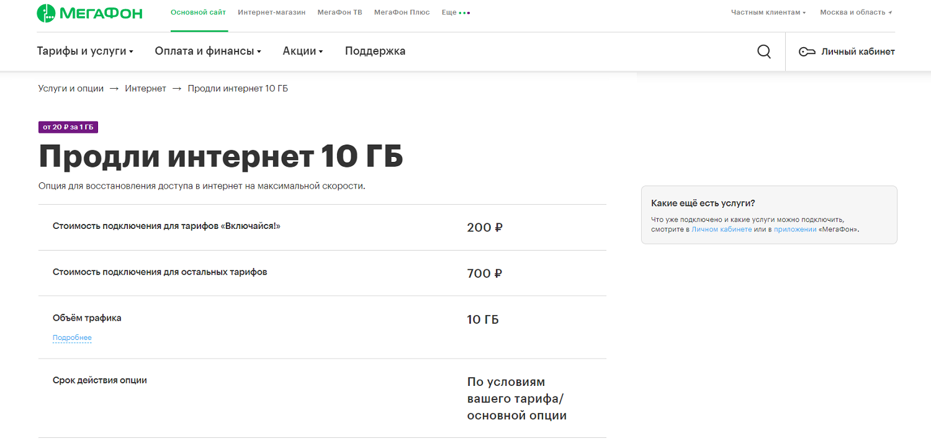Image resolution: width=931 pixels, height=446 pixels.
Task: Click the 200 ₽ price value
Action: pyautogui.click(x=485, y=228)
